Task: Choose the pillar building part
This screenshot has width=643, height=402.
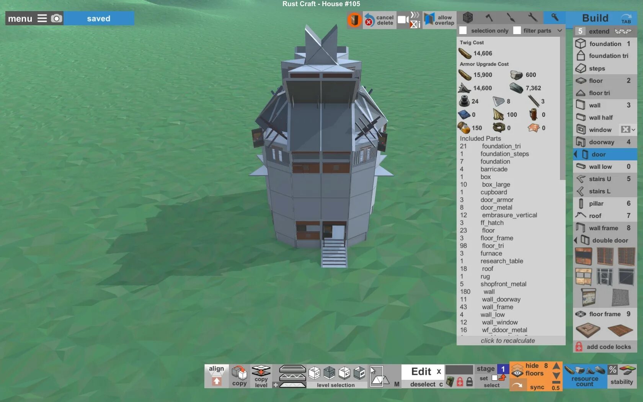Action: (605, 203)
